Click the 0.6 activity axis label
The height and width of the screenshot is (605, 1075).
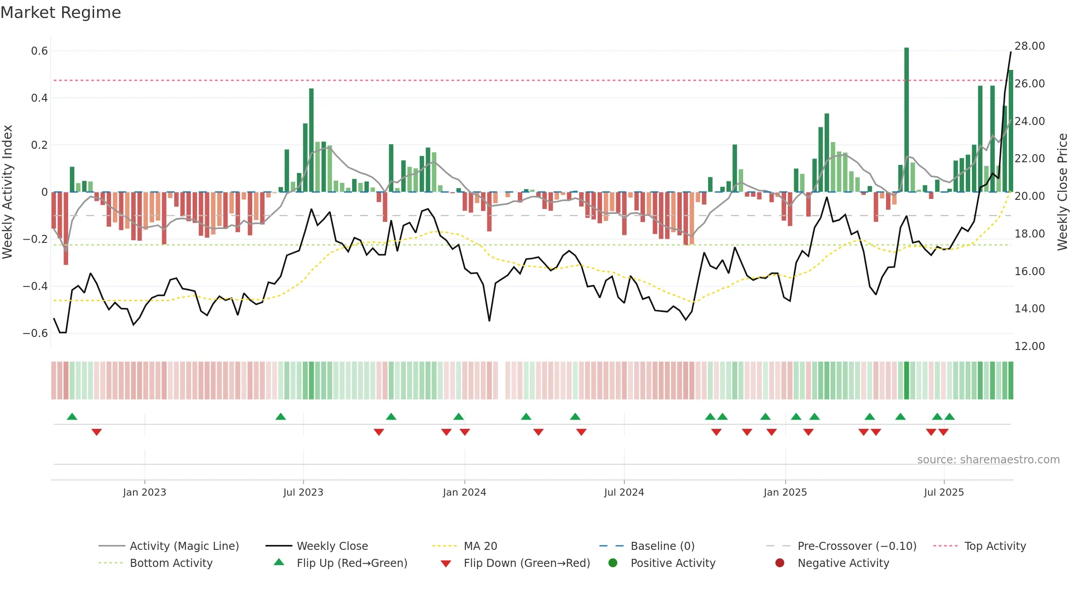39,51
